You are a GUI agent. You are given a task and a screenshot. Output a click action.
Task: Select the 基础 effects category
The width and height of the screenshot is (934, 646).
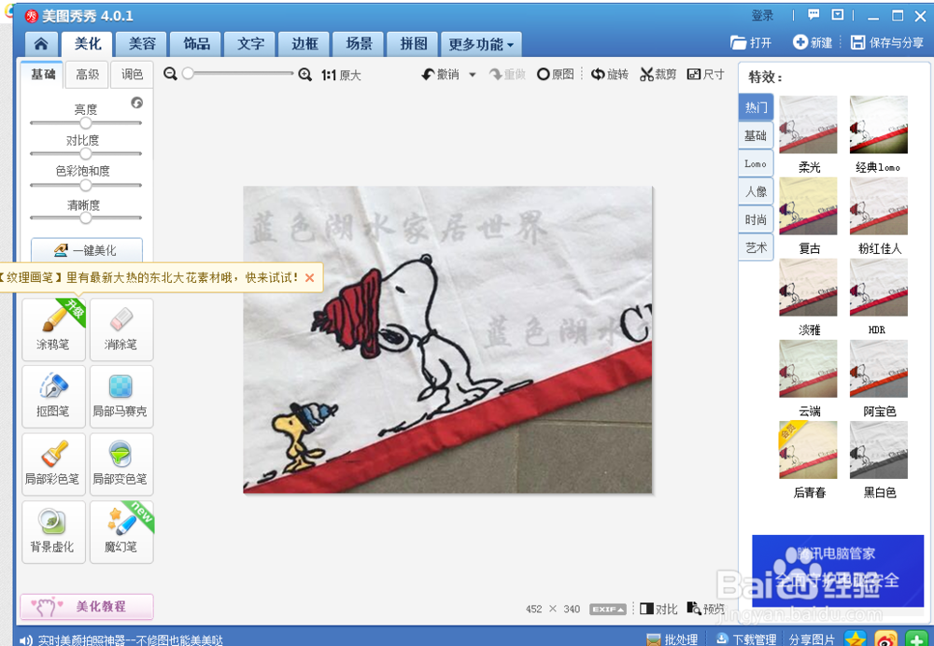click(756, 135)
